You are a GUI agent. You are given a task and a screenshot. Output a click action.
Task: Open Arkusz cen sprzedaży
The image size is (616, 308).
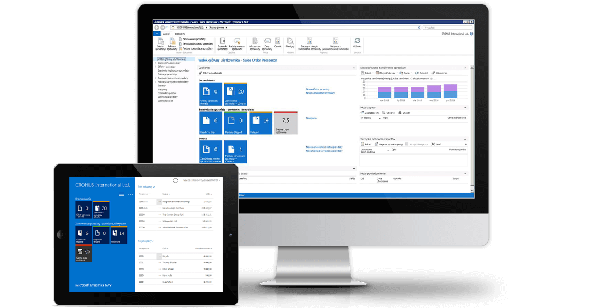pos(255,44)
